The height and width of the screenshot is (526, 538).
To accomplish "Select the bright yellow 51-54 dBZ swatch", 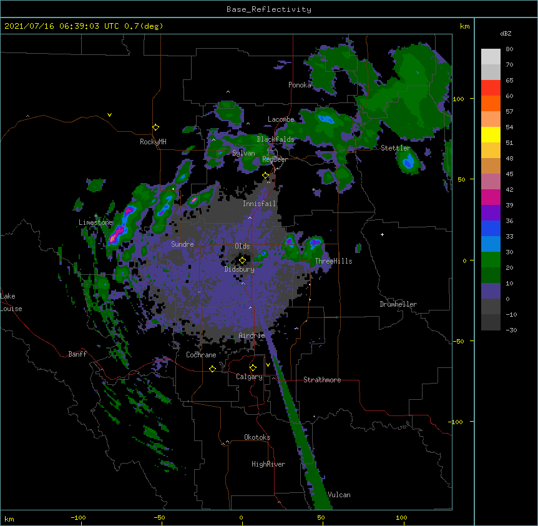I will tap(491, 134).
